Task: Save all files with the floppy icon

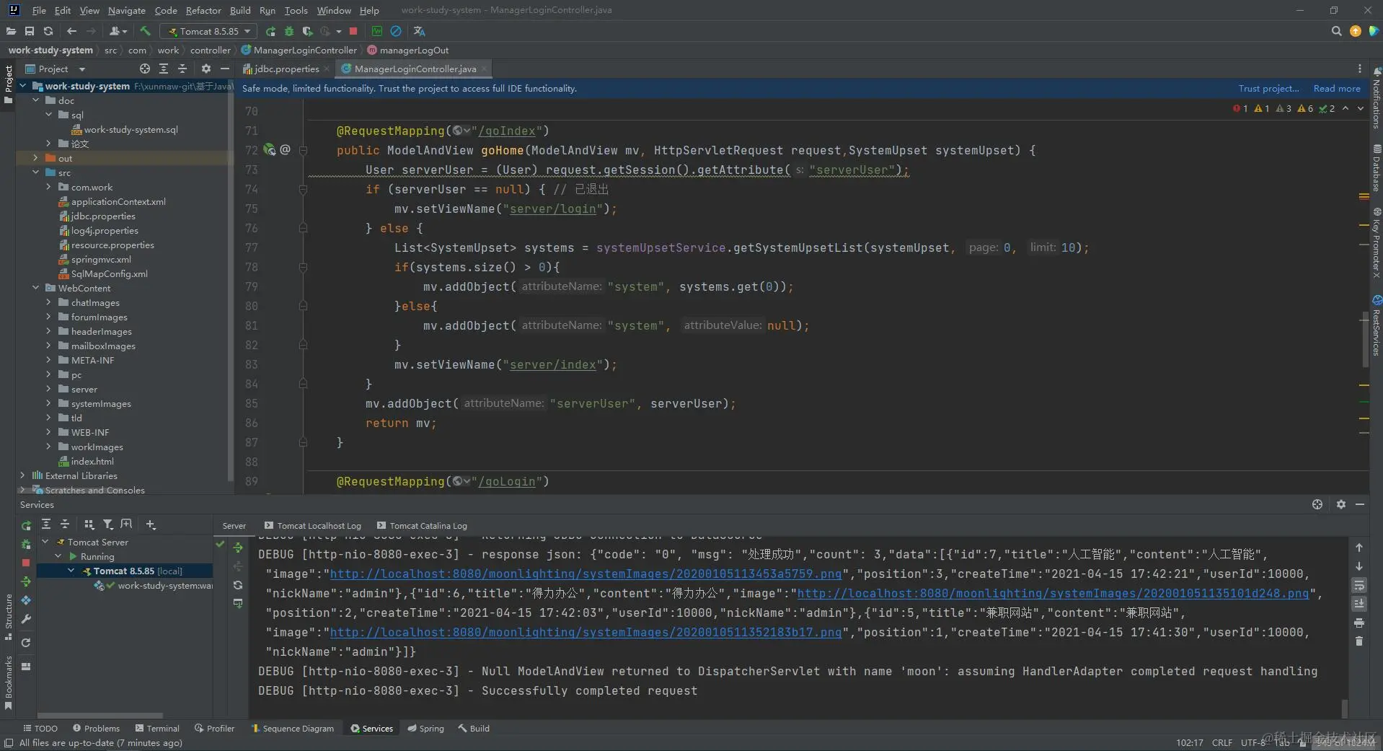Action: (x=30, y=31)
